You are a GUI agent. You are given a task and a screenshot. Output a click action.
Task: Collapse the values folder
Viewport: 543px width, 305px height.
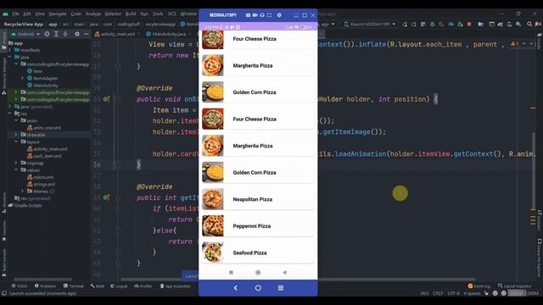tap(17, 169)
